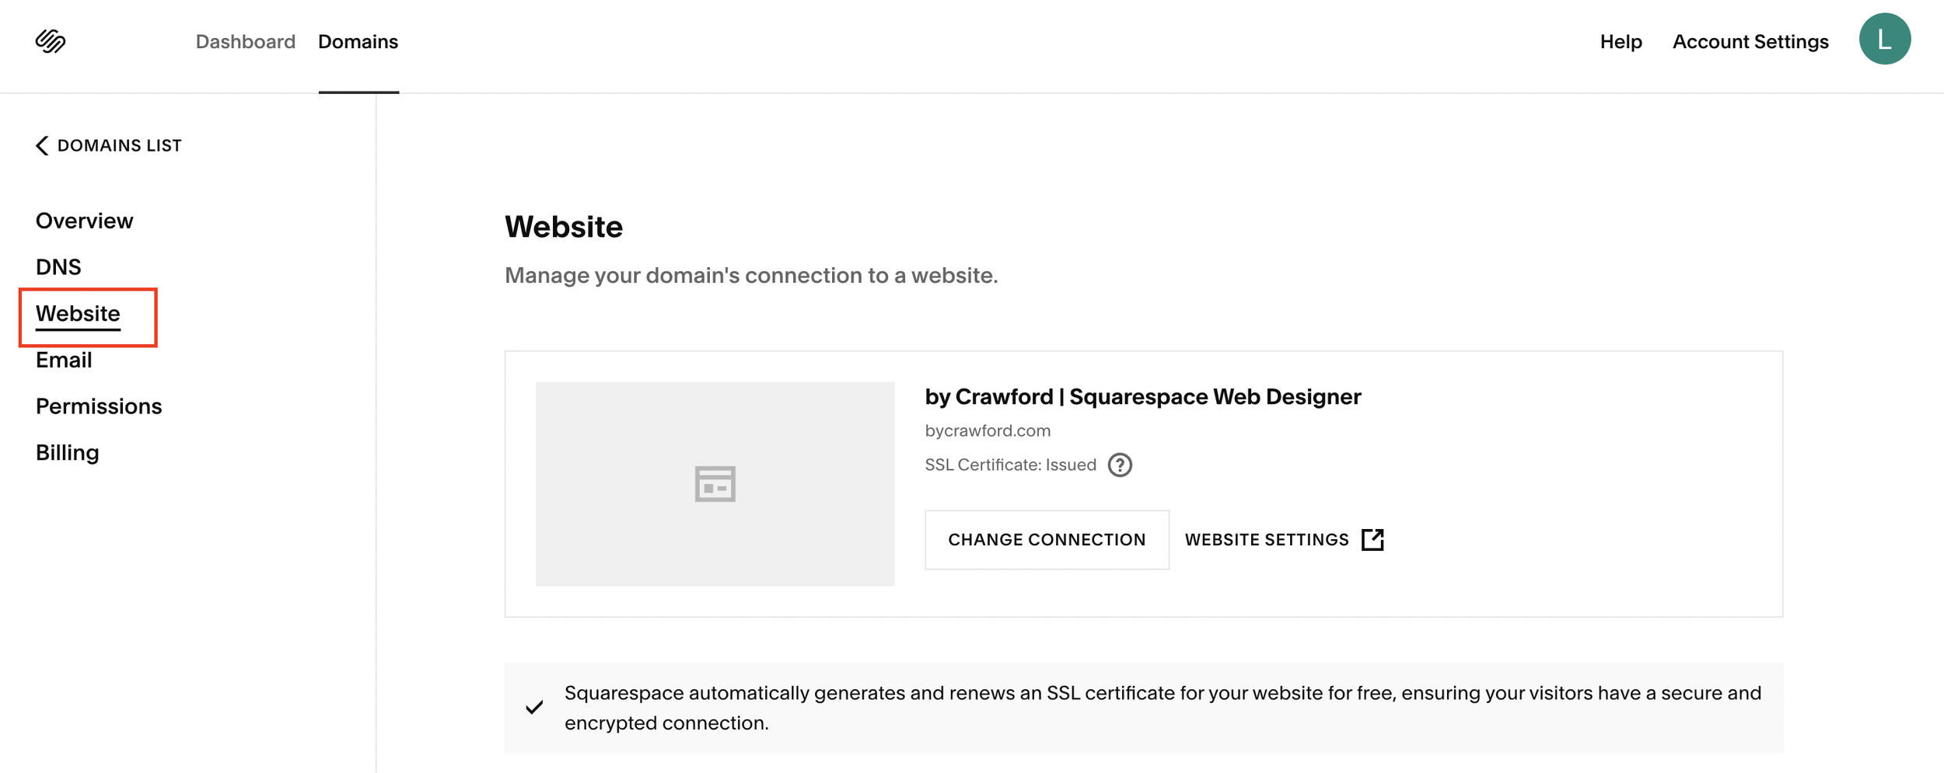
Task: Click the checkmark icon in the SSL notice
Action: [533, 707]
